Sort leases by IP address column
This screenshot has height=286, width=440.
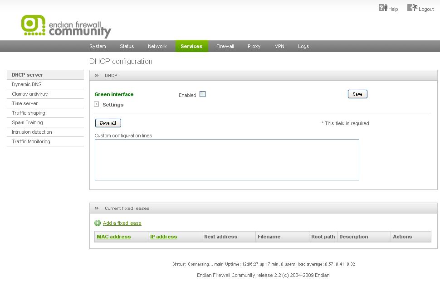click(164, 237)
